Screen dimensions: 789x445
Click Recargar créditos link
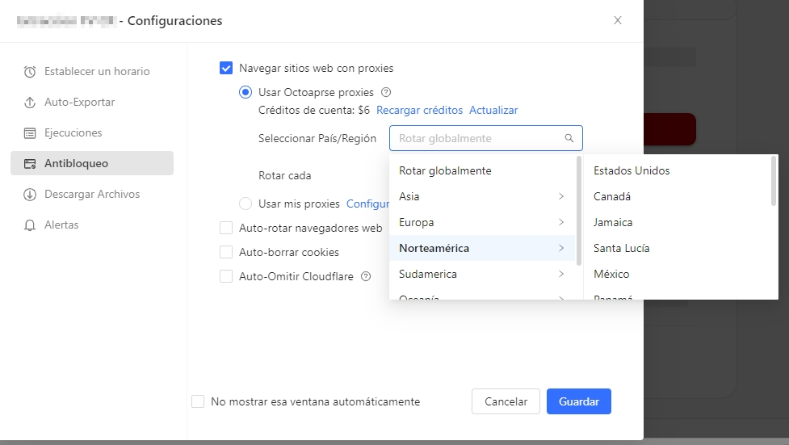pyautogui.click(x=419, y=111)
